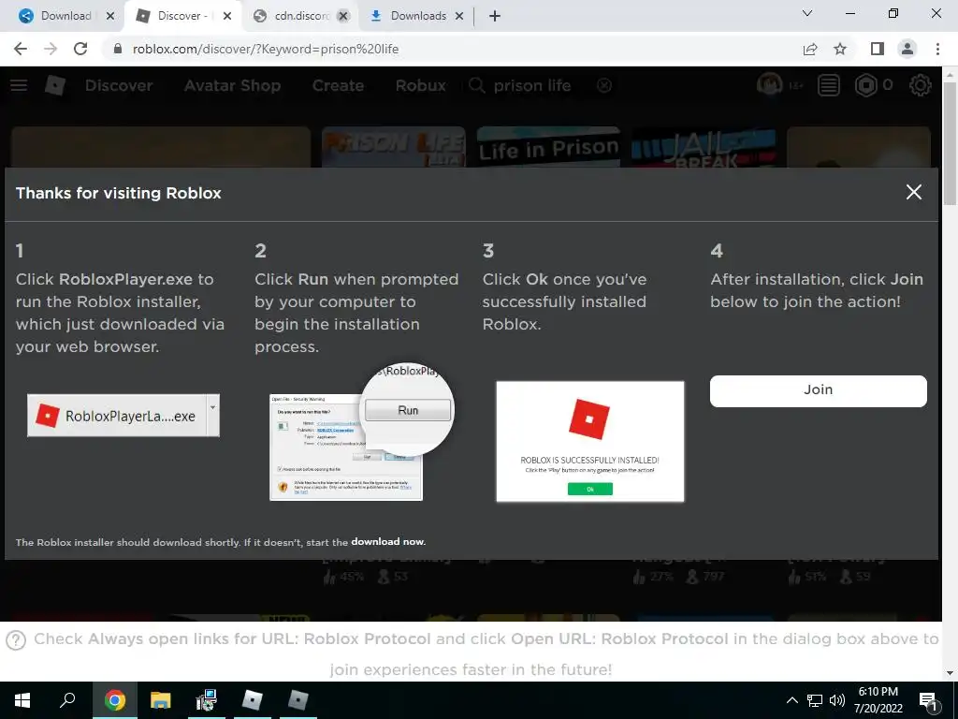Open the Robux page
Viewport: 958px width, 719px height.
pos(420,85)
